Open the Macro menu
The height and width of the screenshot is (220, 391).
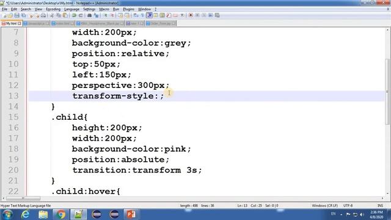[x=104, y=9]
